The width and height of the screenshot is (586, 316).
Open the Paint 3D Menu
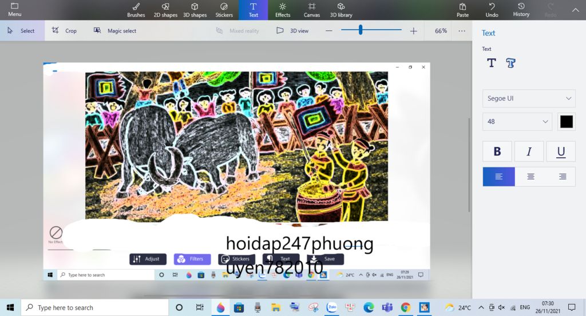[x=14, y=10]
